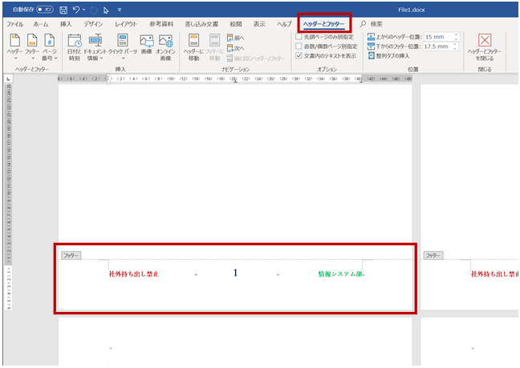Enable 先頭ページのみ別指定 checkbox
This screenshot has height=368, width=520.
point(299,37)
